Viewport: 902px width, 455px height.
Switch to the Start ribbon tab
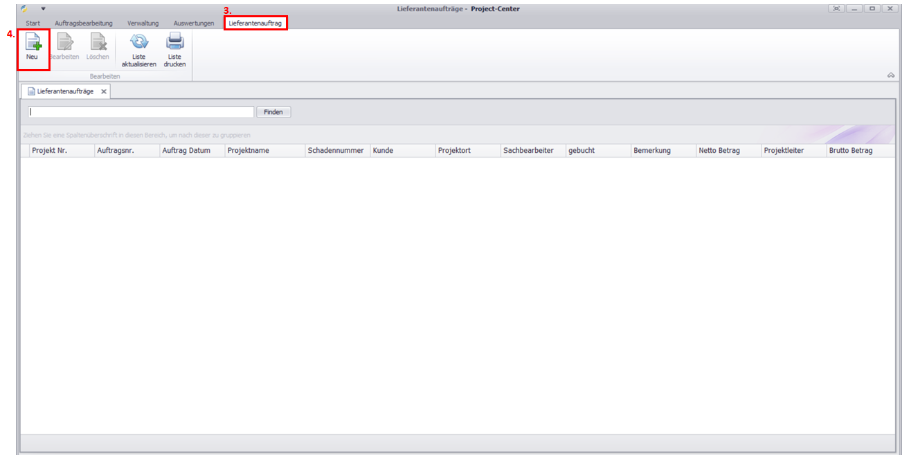[33, 24]
